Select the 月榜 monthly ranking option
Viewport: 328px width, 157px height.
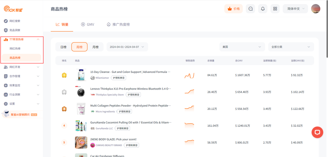95,47
